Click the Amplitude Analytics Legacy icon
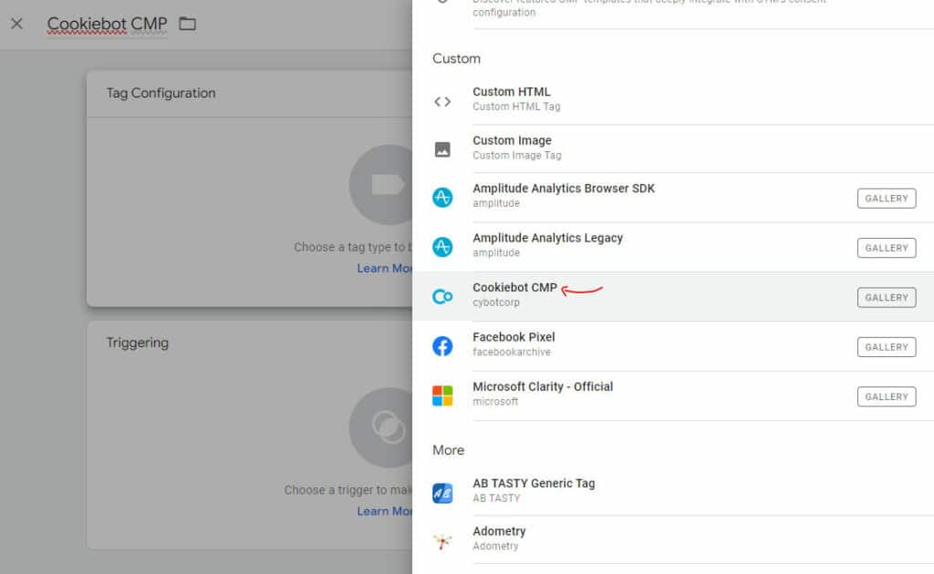Viewport: 934px width, 574px height. pyautogui.click(x=442, y=247)
